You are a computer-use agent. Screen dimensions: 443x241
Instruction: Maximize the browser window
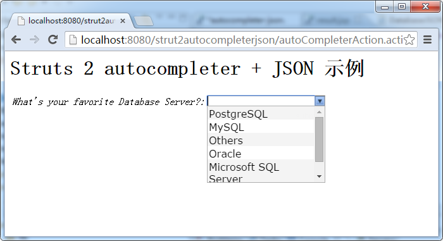(x=402, y=6)
